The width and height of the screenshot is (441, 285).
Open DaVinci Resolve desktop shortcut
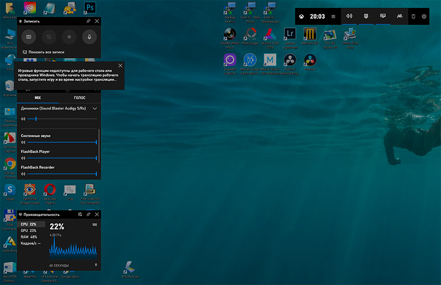coord(290,60)
